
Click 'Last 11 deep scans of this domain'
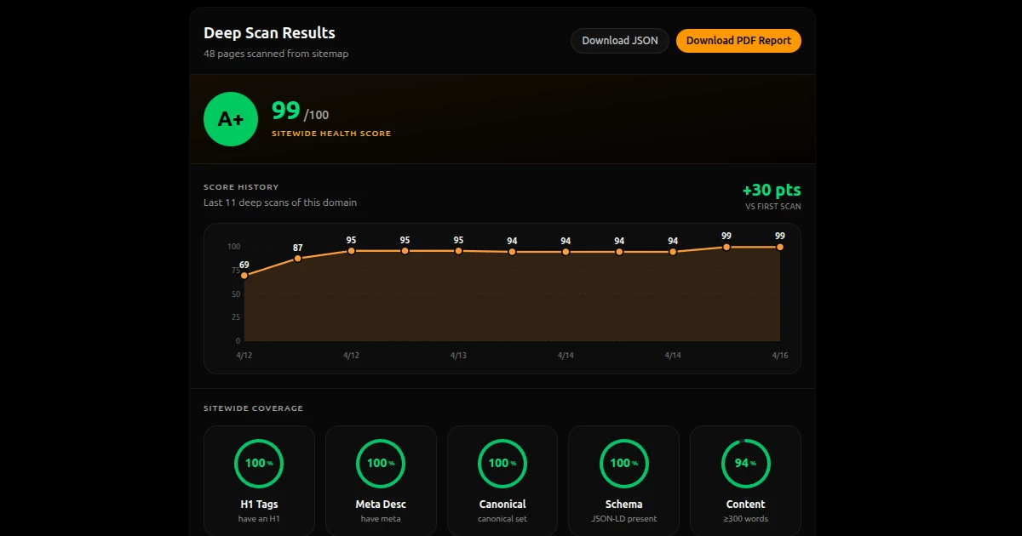coord(280,202)
